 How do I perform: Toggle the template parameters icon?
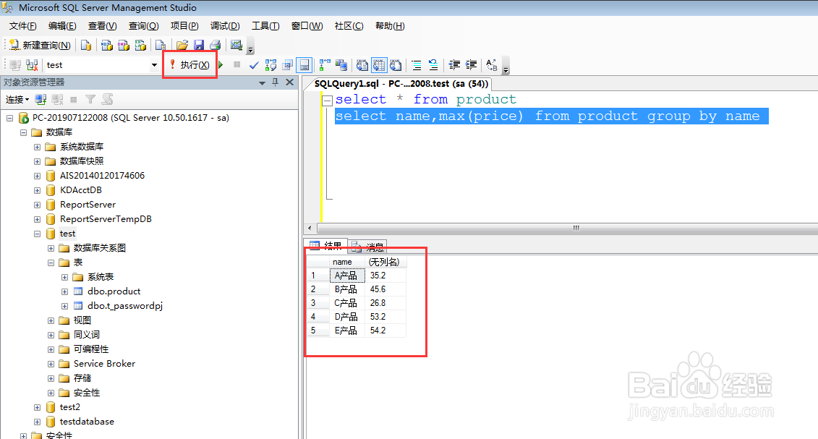(x=304, y=65)
